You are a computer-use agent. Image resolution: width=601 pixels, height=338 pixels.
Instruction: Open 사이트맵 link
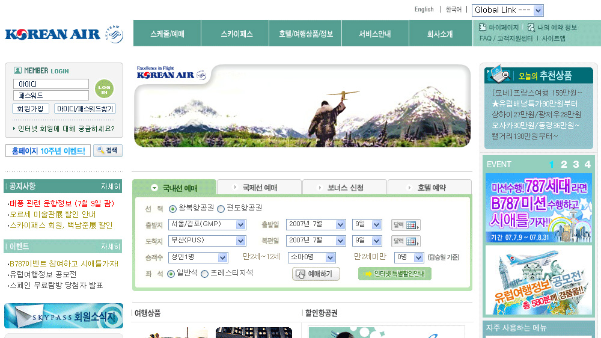tap(554, 38)
